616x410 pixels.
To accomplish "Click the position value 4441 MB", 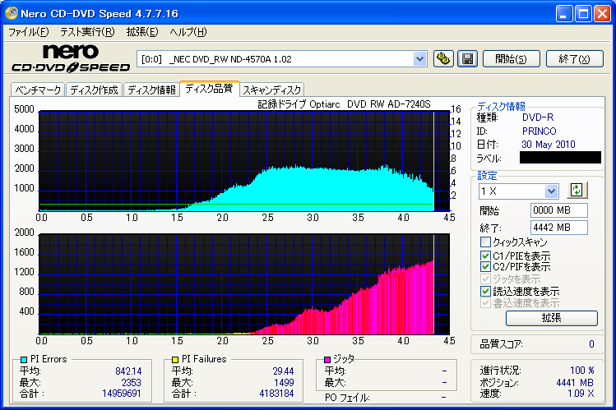I will 575,382.
